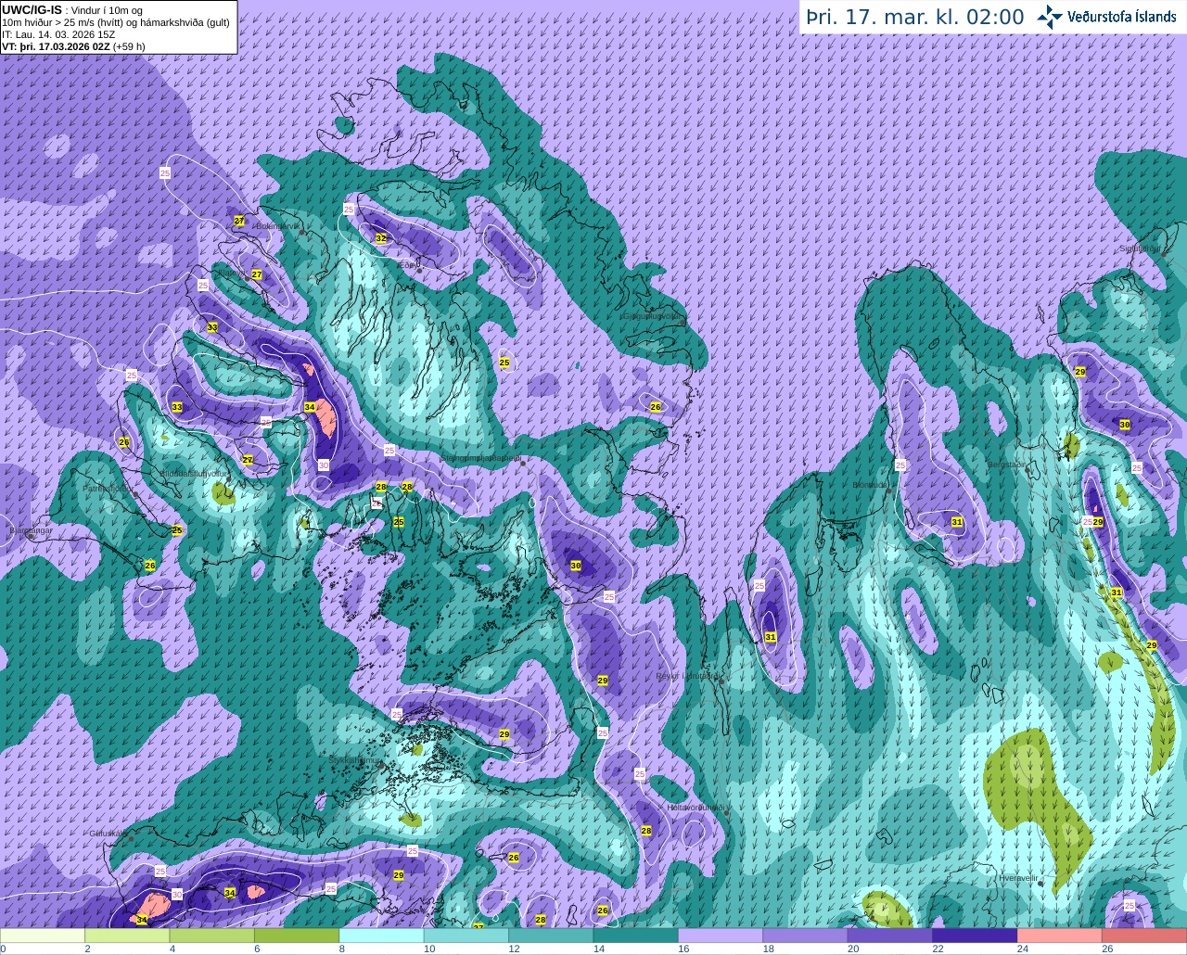Pick the 16–18 m/s lavender legend swatch

point(721,936)
